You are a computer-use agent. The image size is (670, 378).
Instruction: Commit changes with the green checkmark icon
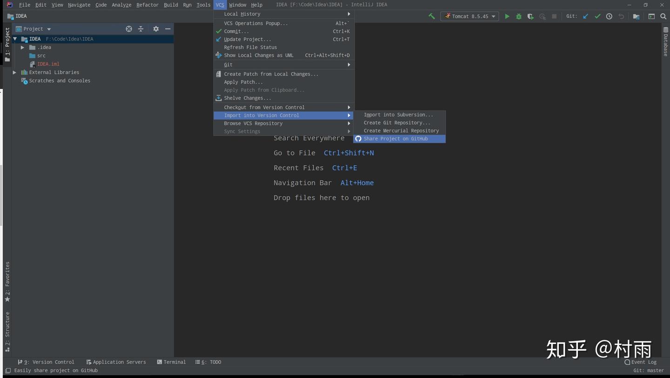click(x=597, y=16)
